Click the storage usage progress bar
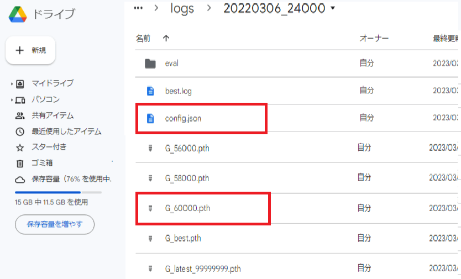This screenshot has height=279, width=461. 58,192
